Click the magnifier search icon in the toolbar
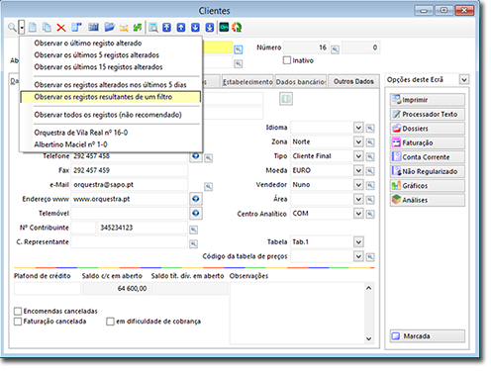This screenshot has width=491, height=371. (x=12, y=28)
